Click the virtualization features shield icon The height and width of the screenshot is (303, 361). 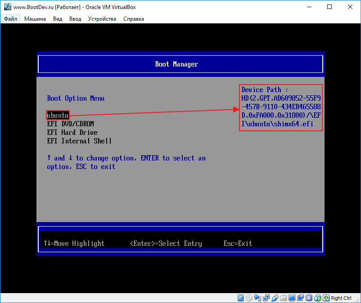pos(309,298)
